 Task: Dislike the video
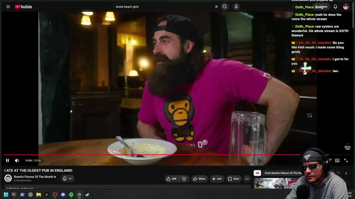click(184, 179)
